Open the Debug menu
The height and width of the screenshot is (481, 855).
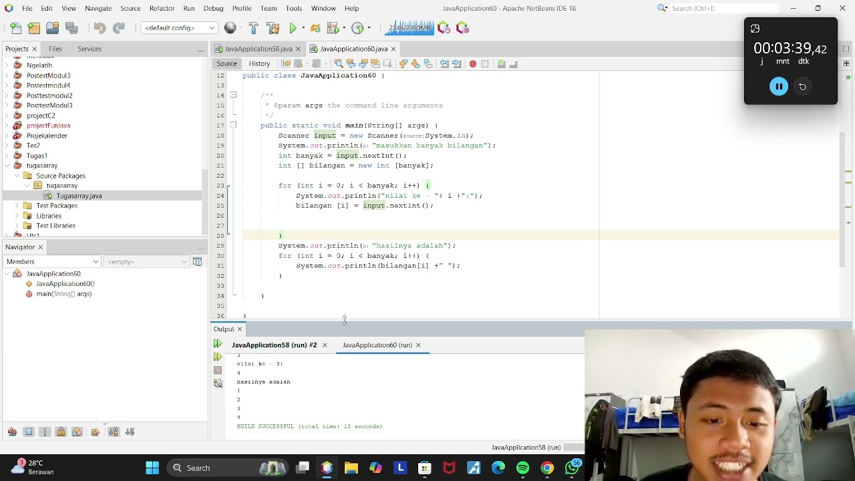(213, 8)
